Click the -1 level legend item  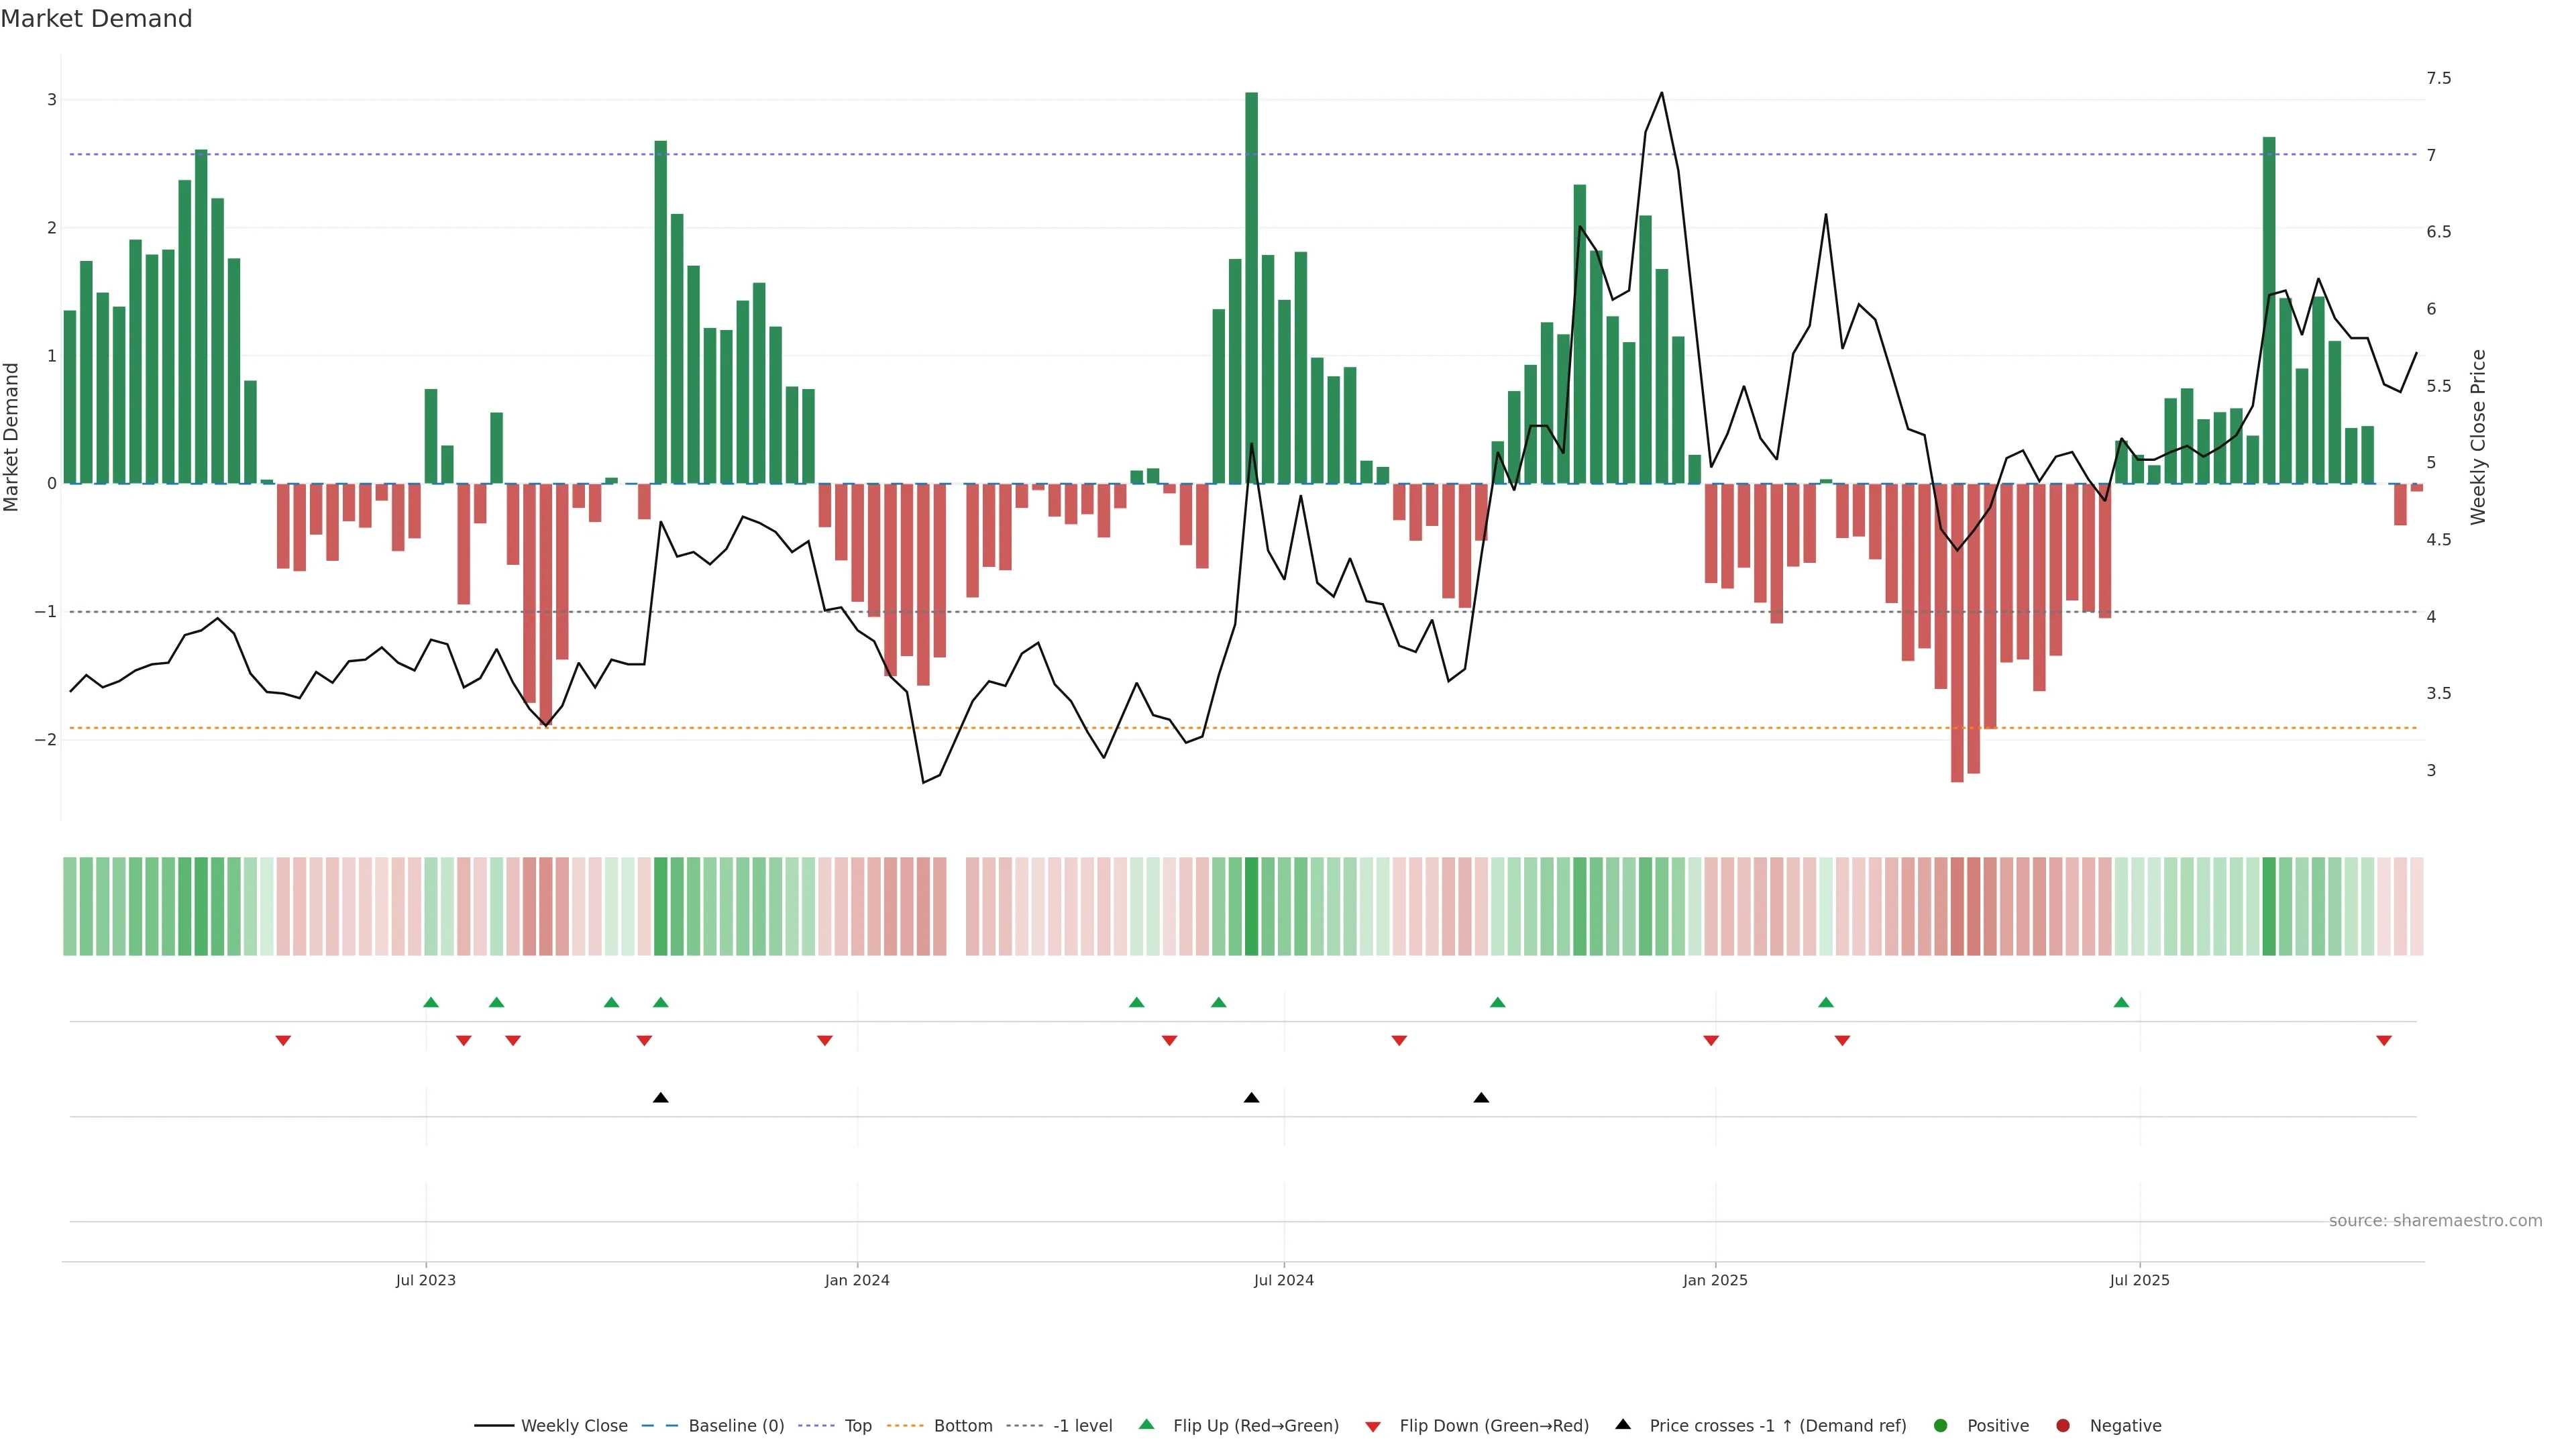point(1082,1425)
